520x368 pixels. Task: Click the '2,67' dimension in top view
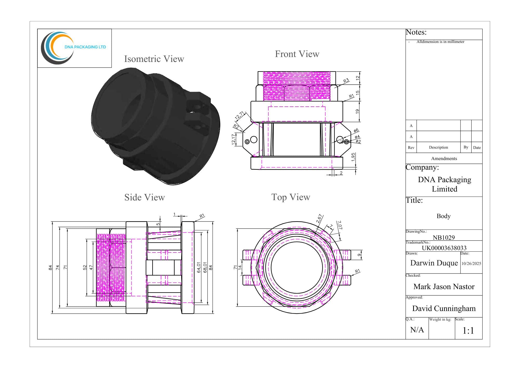(319, 219)
